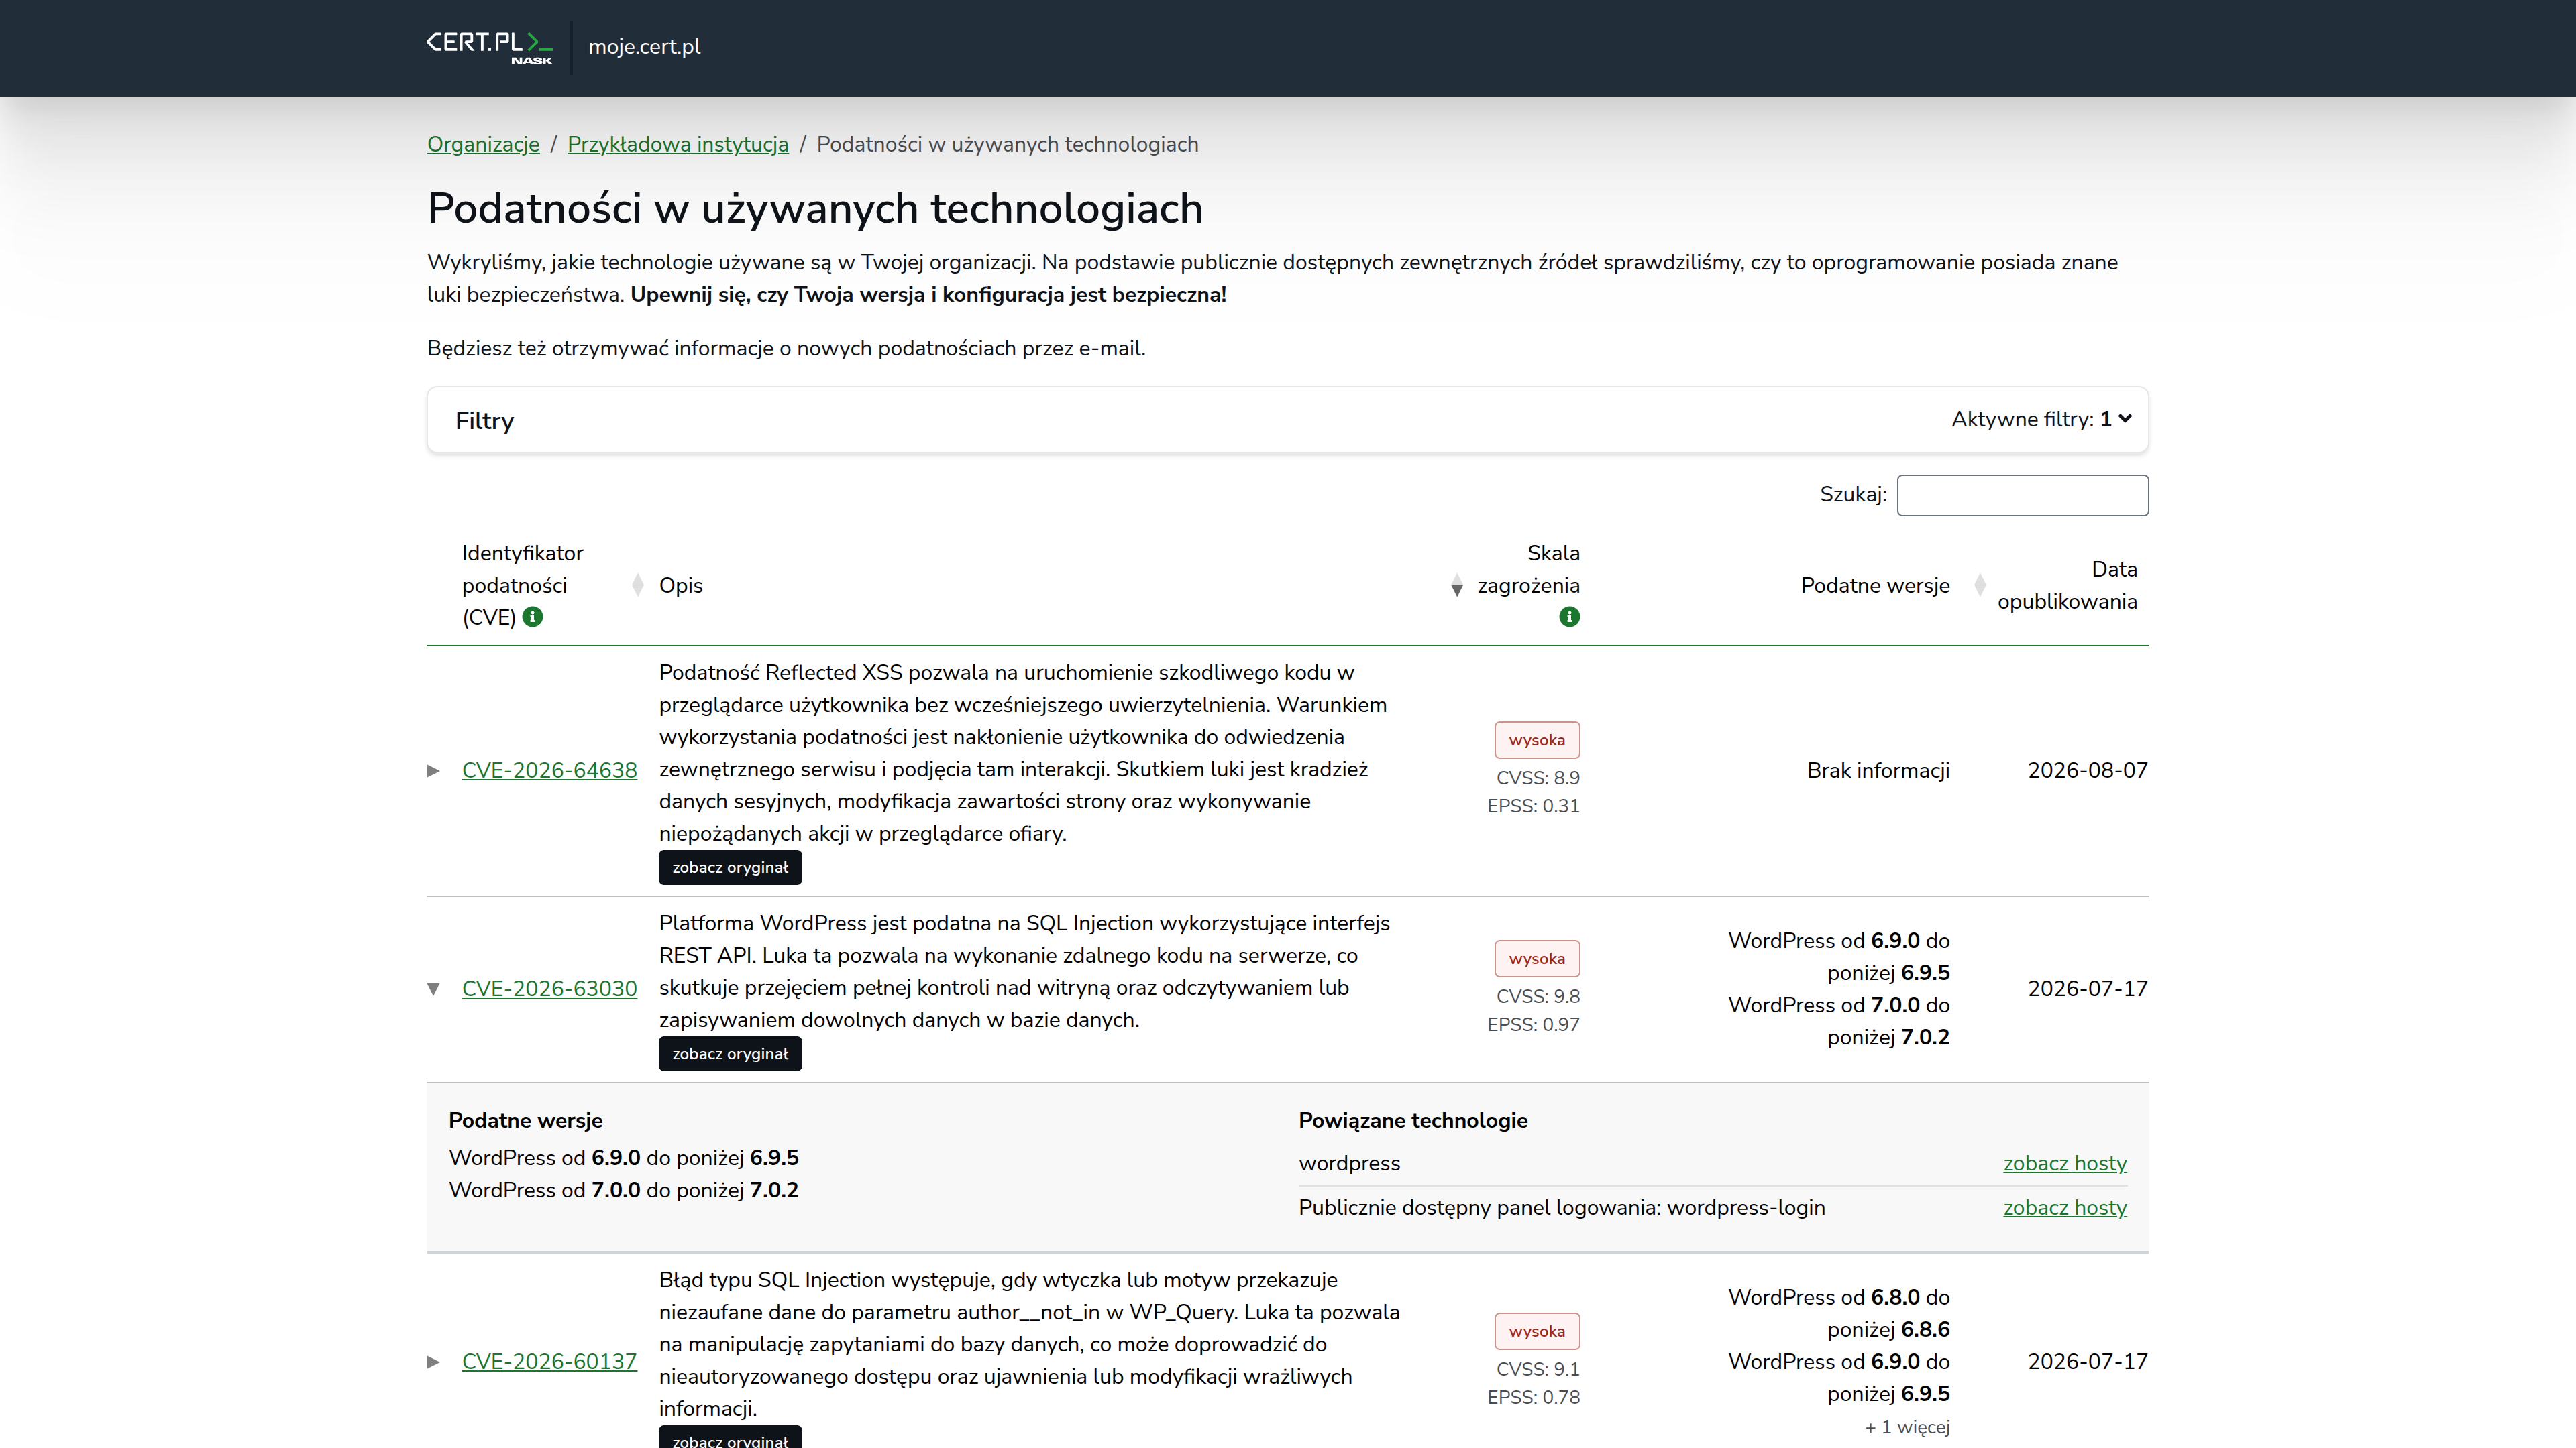Click moje.cert.pl in the header

(x=644, y=47)
